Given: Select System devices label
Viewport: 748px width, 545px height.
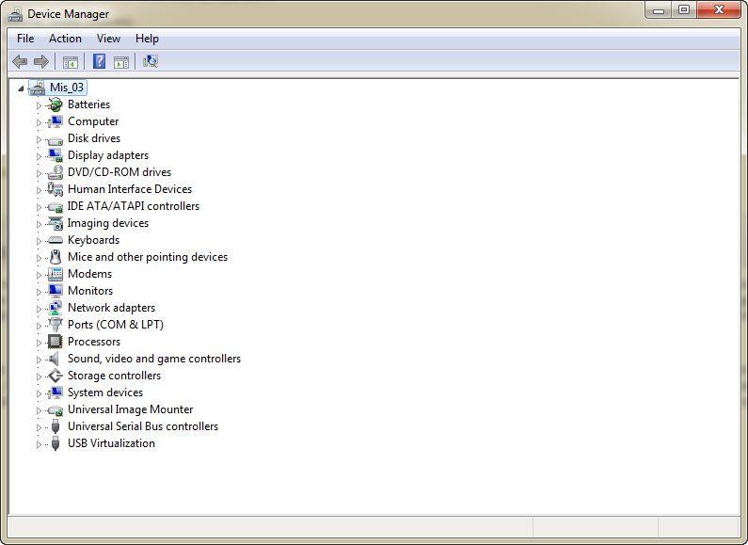Looking at the screenshot, I should (x=105, y=393).
